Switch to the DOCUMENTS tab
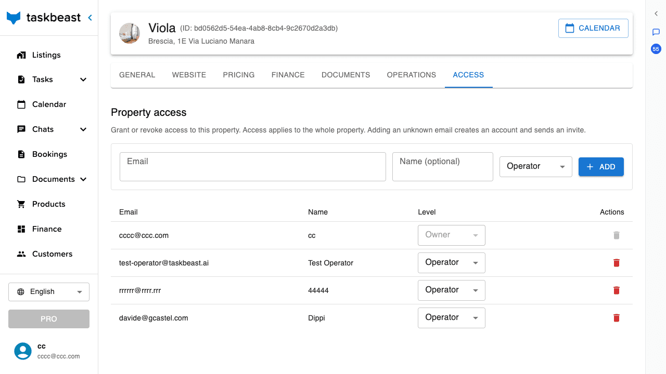Image resolution: width=666 pixels, height=374 pixels. point(346,75)
